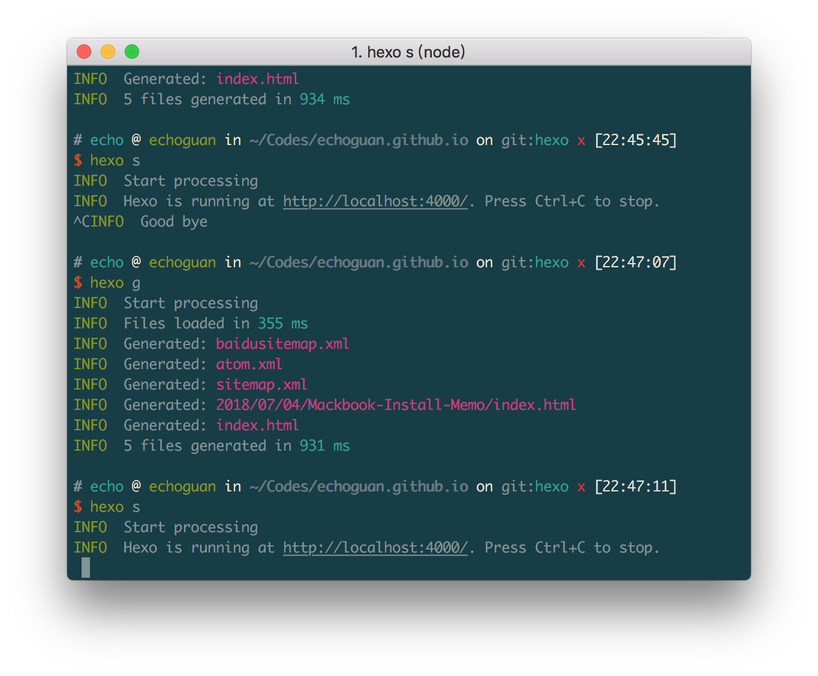Click the timestamp [22:47:07]
This screenshot has width=818, height=676.
click(x=636, y=262)
